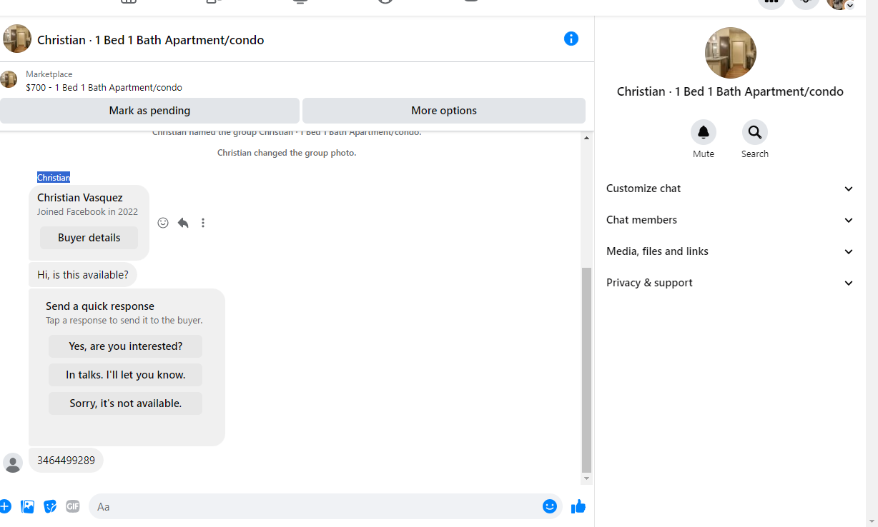Send a thumbs-up like
Screen dimensions: 878x527
tap(578, 506)
